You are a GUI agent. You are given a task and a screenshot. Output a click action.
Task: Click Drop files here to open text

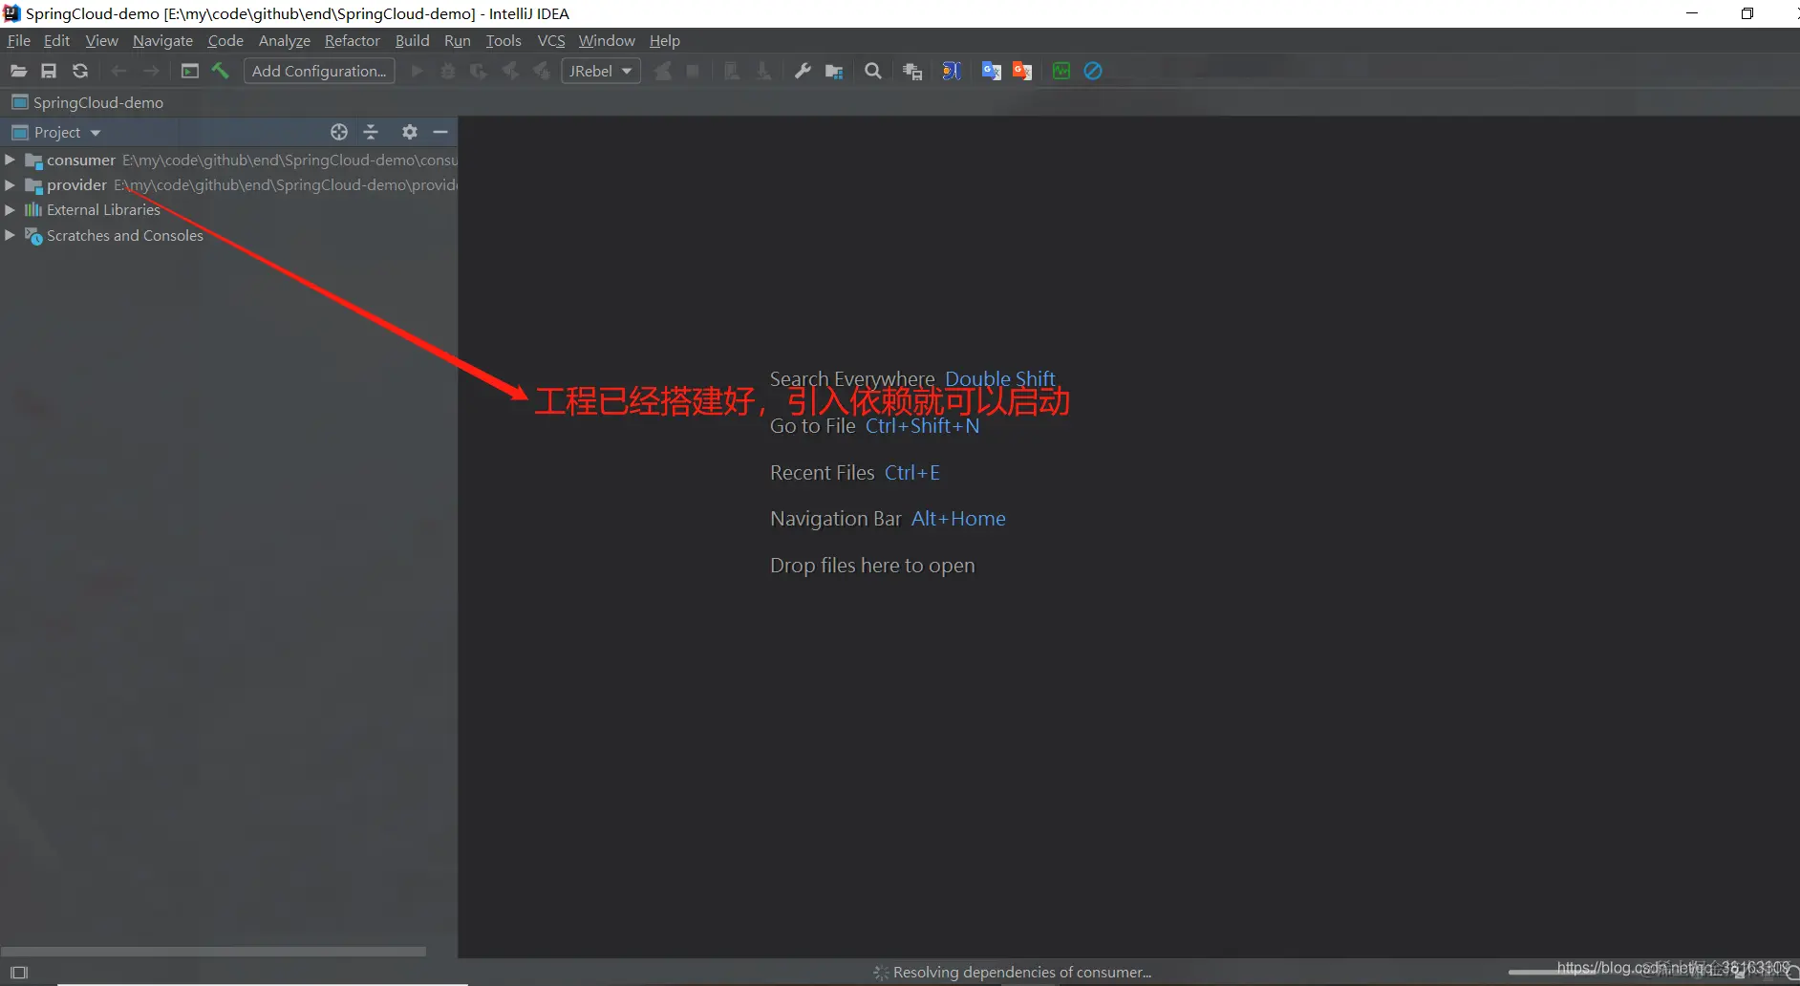point(872,565)
